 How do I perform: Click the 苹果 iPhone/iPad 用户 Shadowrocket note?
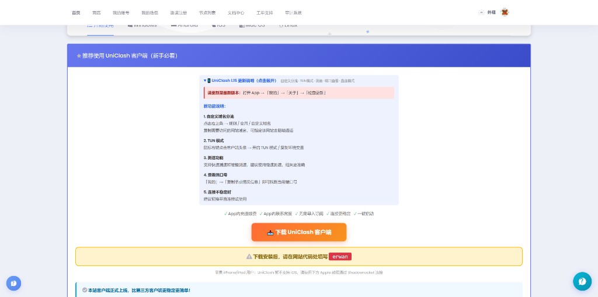coord(299,272)
